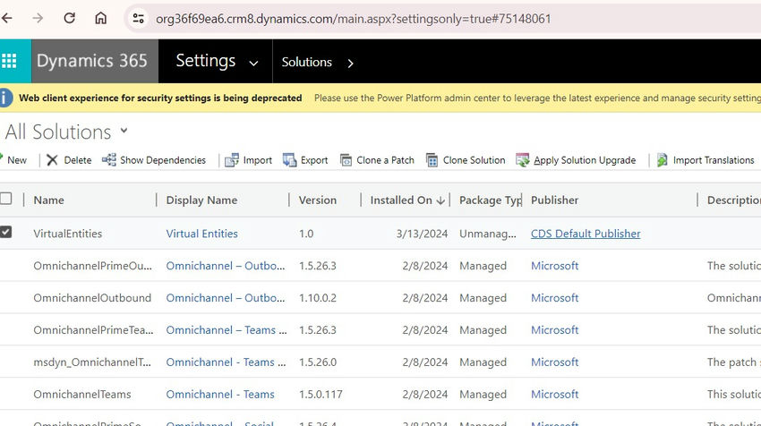761x426 pixels.
Task: Open the Dynamics 365 app launcher waffle
Action: 10,62
